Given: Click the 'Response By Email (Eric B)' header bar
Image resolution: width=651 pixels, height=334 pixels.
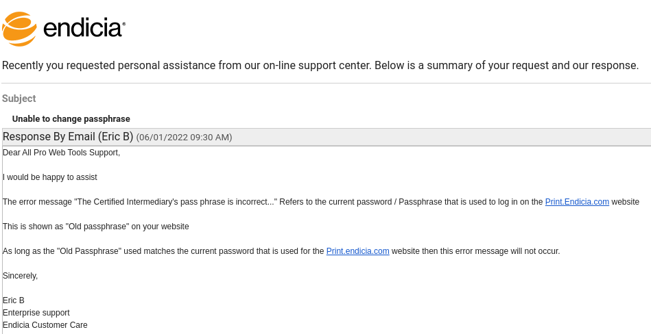Looking at the screenshot, I should click(327, 137).
